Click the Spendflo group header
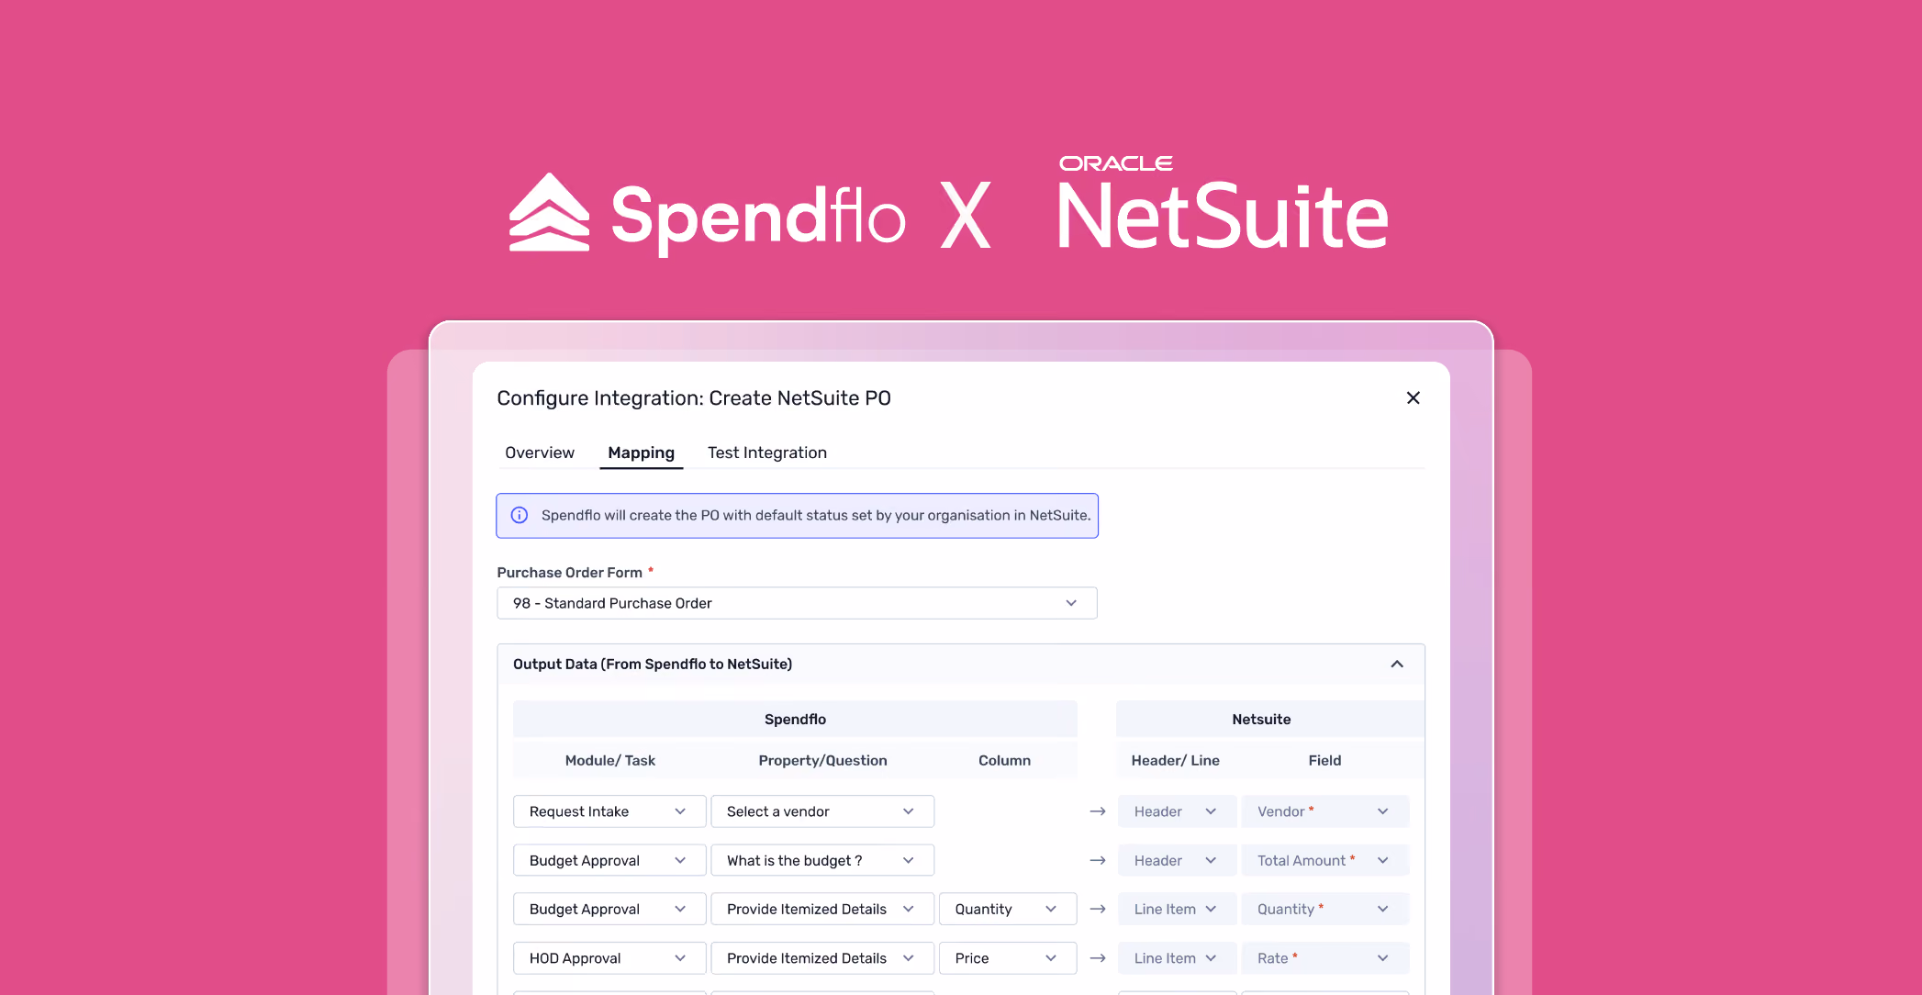The height and width of the screenshot is (995, 1922). tap(795, 719)
